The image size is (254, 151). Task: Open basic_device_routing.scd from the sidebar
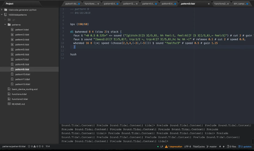click(24, 89)
